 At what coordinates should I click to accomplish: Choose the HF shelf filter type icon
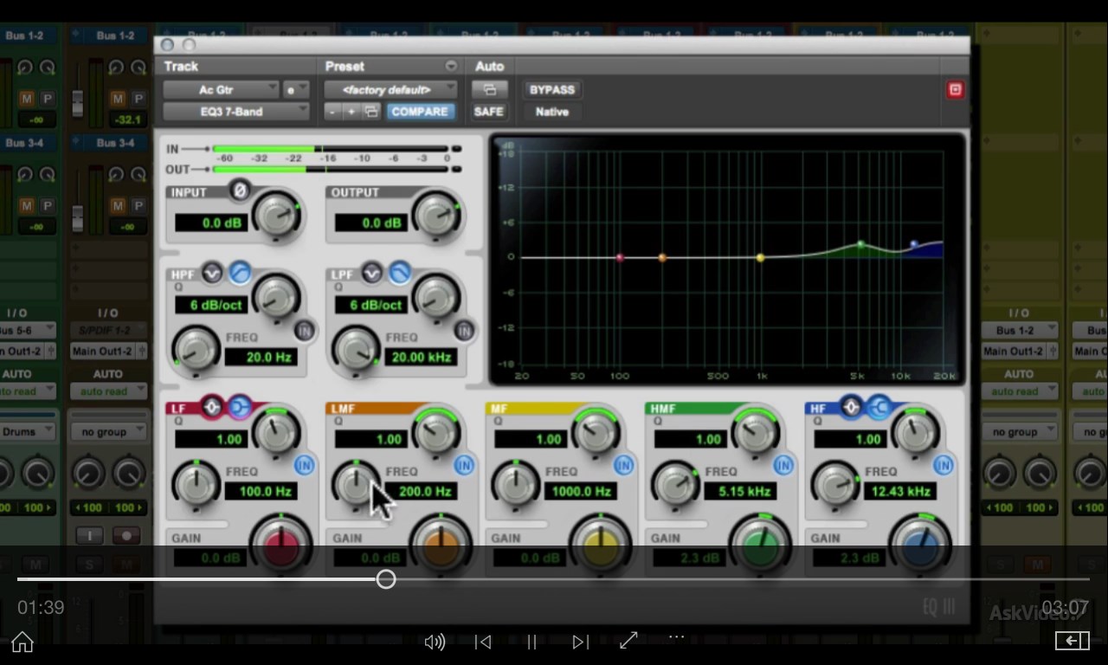[x=879, y=406]
